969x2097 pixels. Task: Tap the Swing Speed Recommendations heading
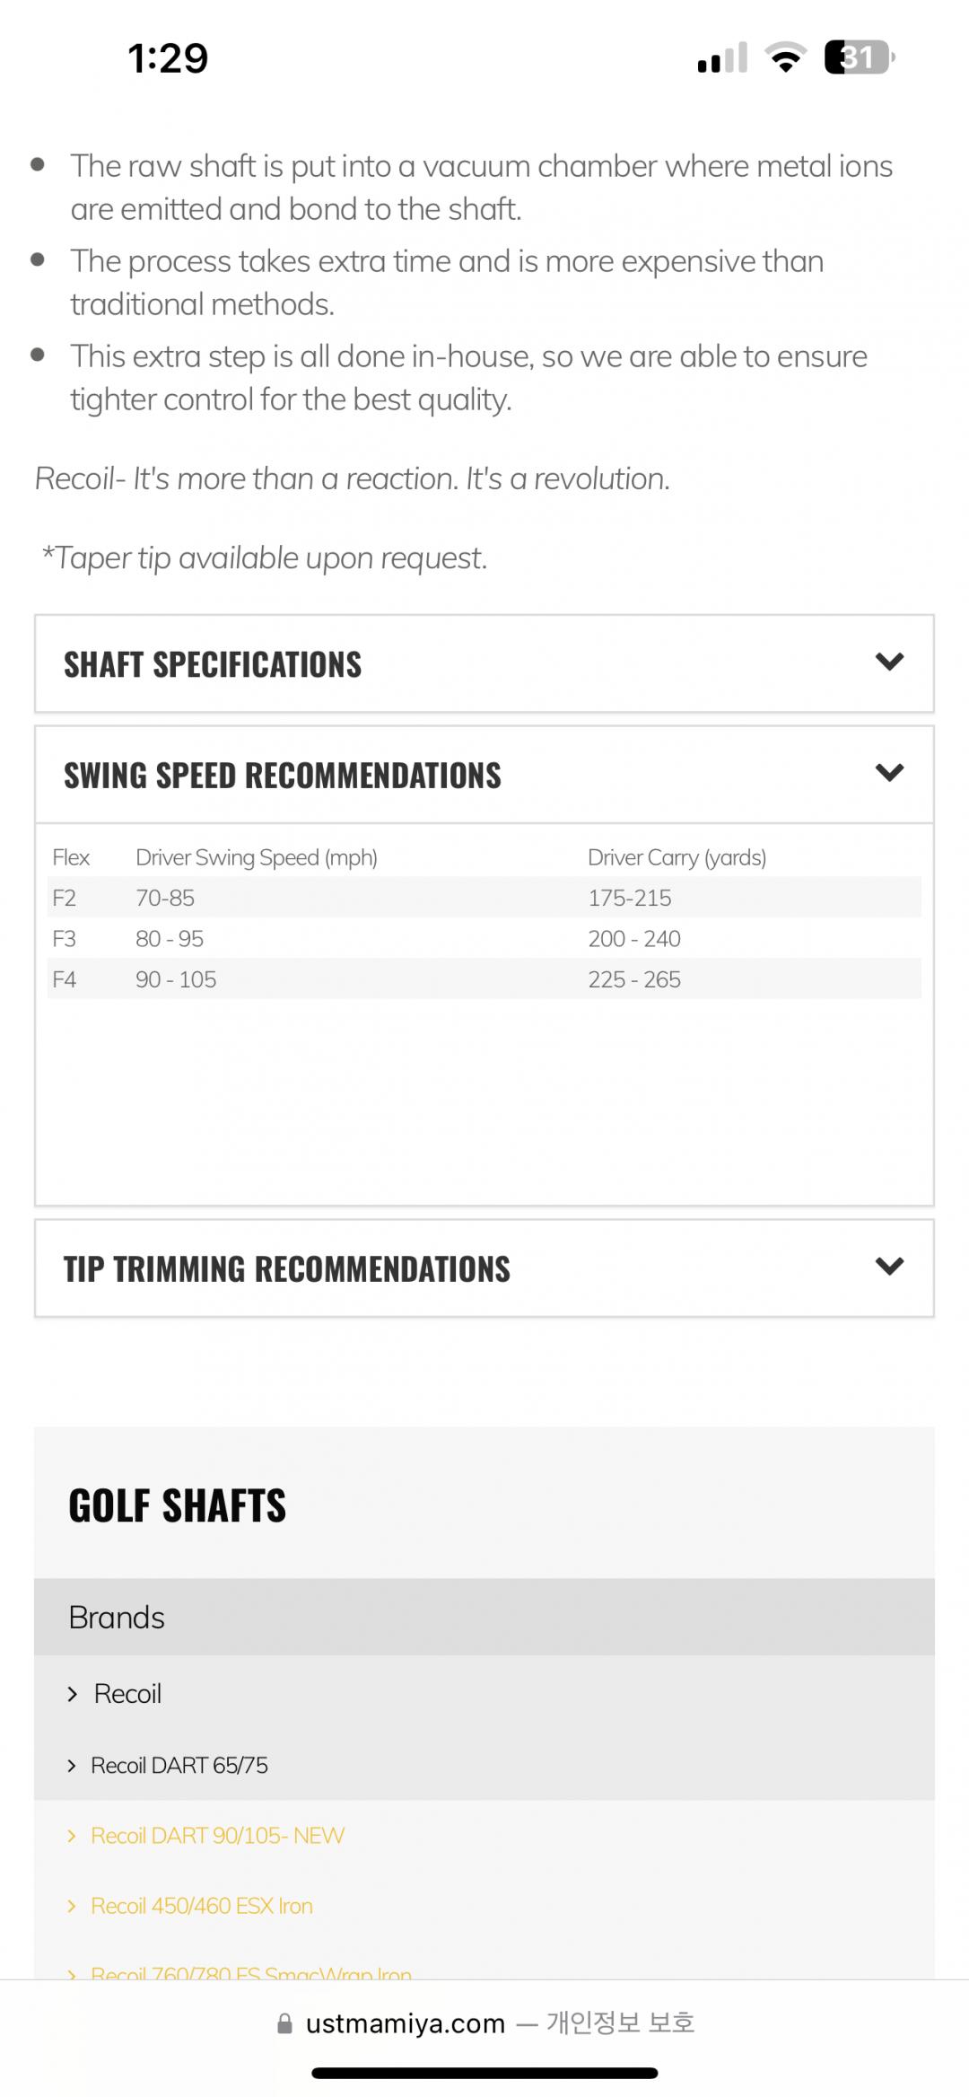(x=283, y=776)
